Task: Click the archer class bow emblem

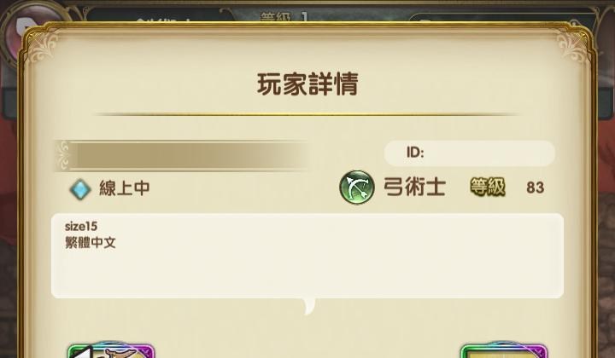Action: (x=356, y=187)
